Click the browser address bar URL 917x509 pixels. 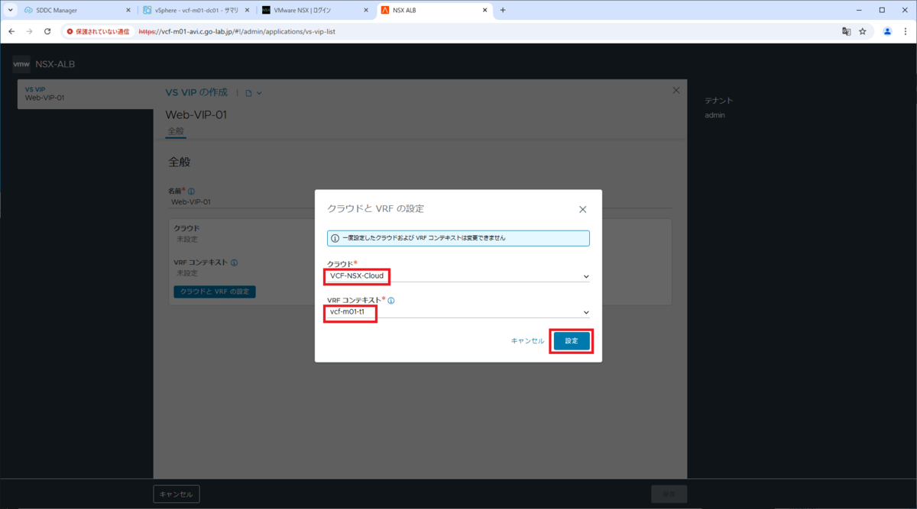tap(237, 32)
